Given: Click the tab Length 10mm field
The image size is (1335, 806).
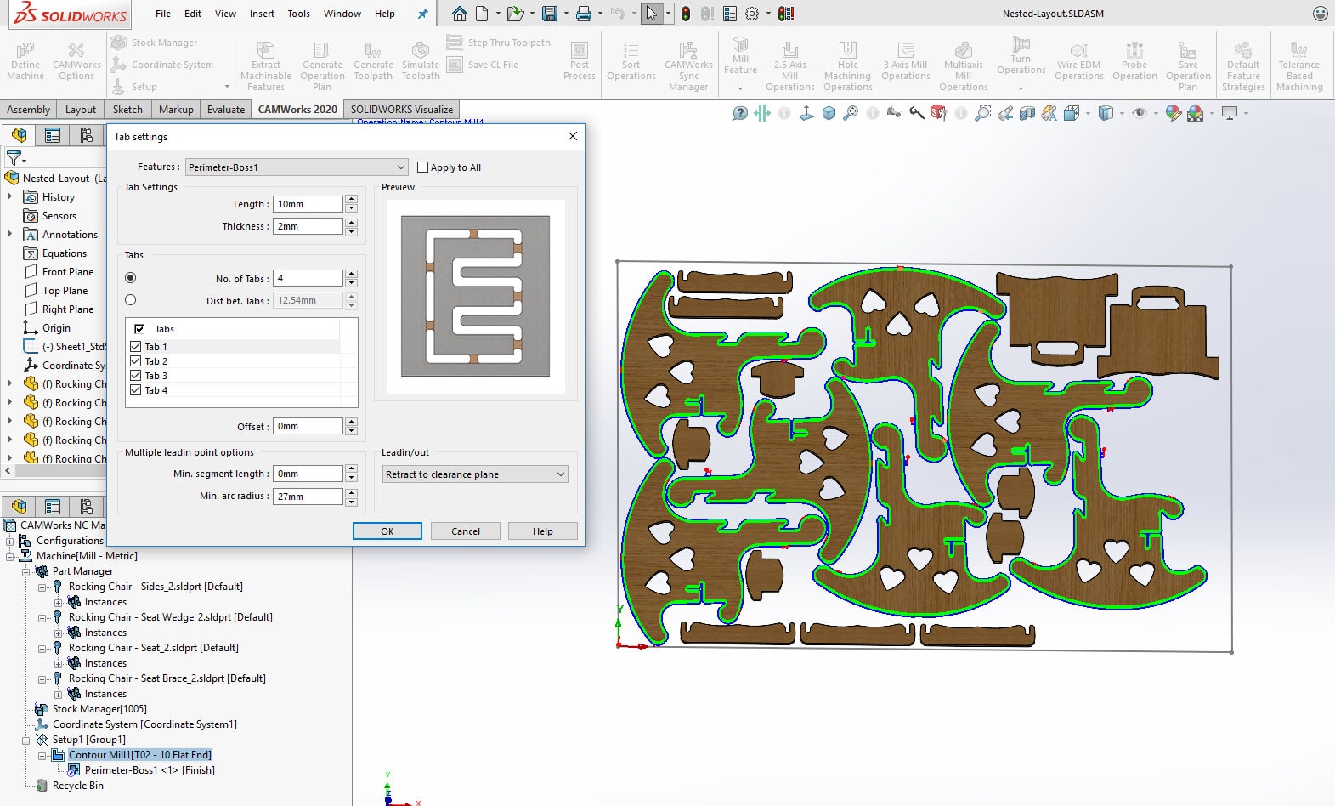Looking at the screenshot, I should click(308, 204).
